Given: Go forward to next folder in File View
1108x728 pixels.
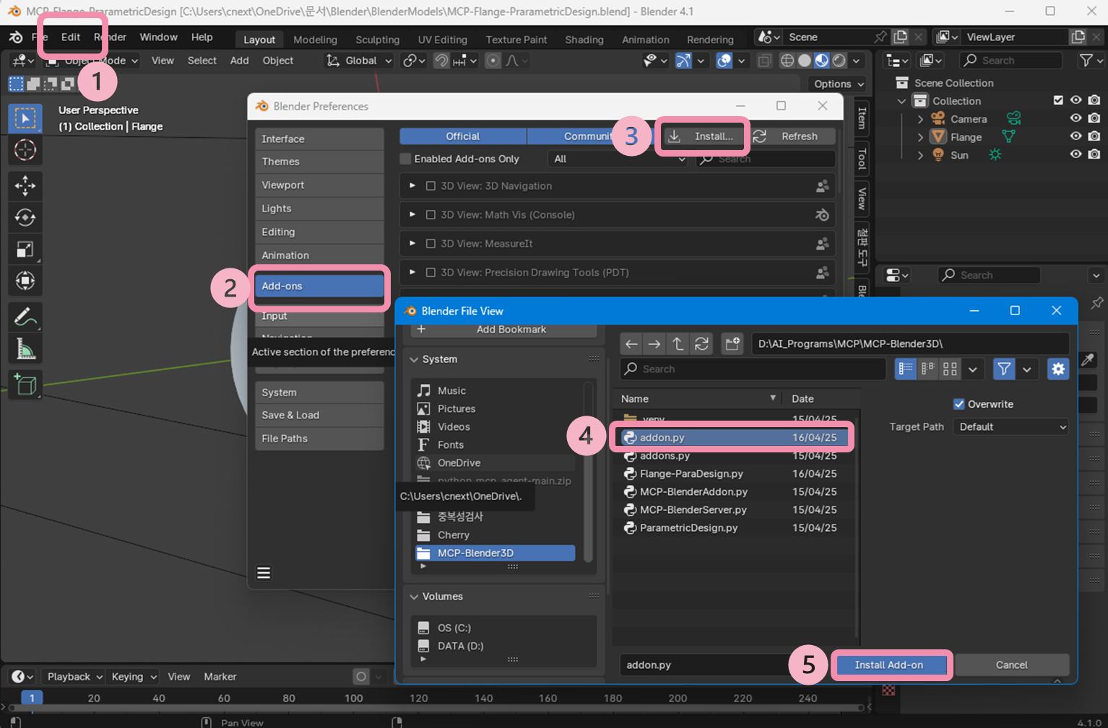Looking at the screenshot, I should pos(654,344).
